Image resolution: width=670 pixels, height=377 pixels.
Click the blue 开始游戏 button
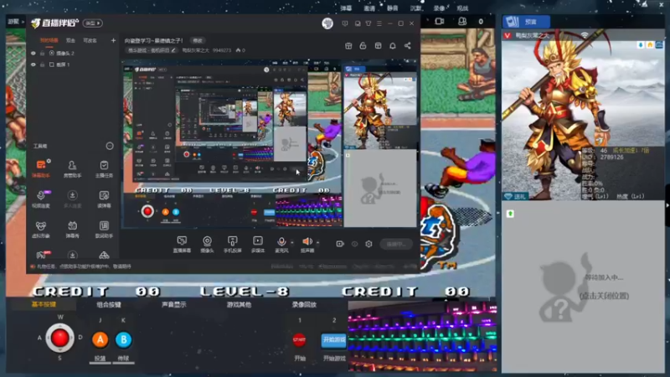[x=333, y=340]
